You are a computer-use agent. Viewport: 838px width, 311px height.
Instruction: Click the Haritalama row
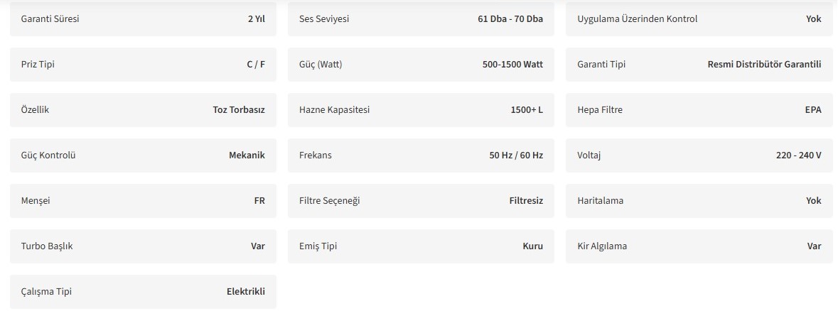699,201
